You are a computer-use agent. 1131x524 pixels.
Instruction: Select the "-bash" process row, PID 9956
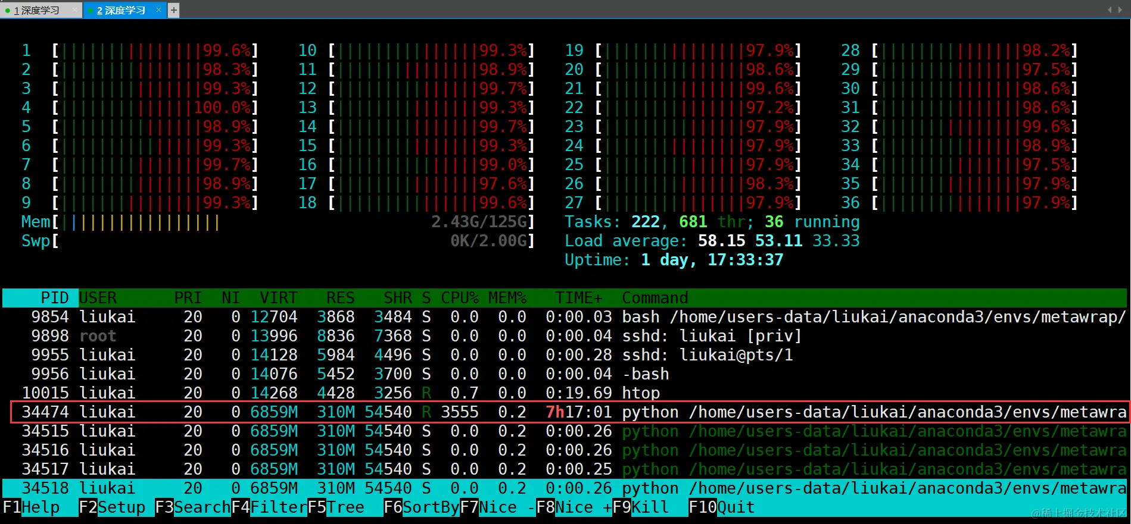tap(565, 374)
